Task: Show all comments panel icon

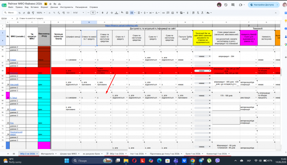Action: 233,5
